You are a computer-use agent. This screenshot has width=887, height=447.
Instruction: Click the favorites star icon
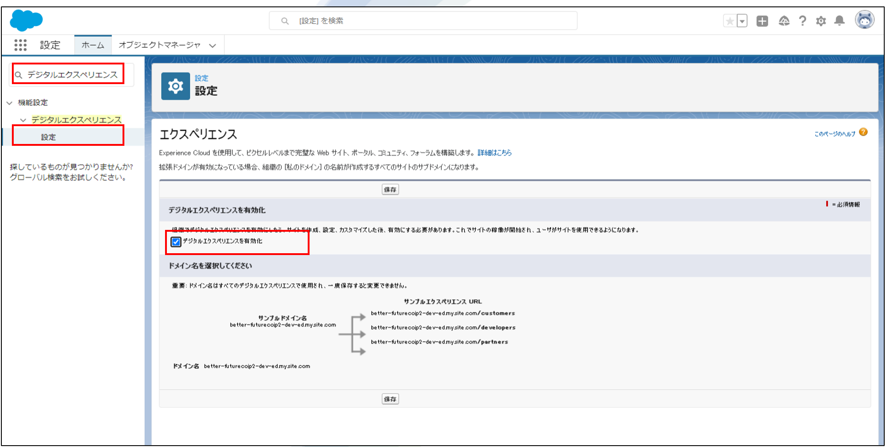click(730, 21)
